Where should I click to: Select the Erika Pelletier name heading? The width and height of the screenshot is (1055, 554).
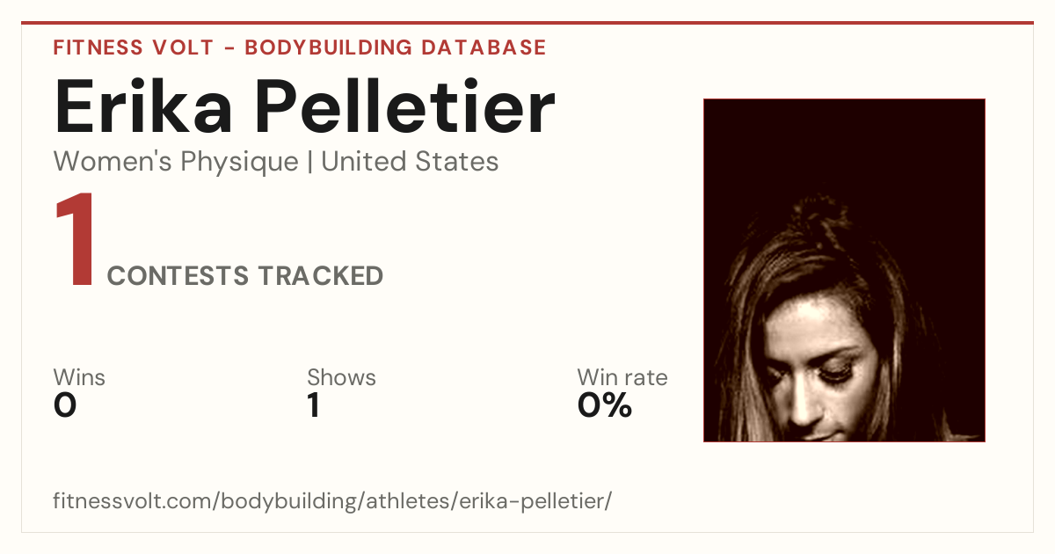(x=305, y=108)
